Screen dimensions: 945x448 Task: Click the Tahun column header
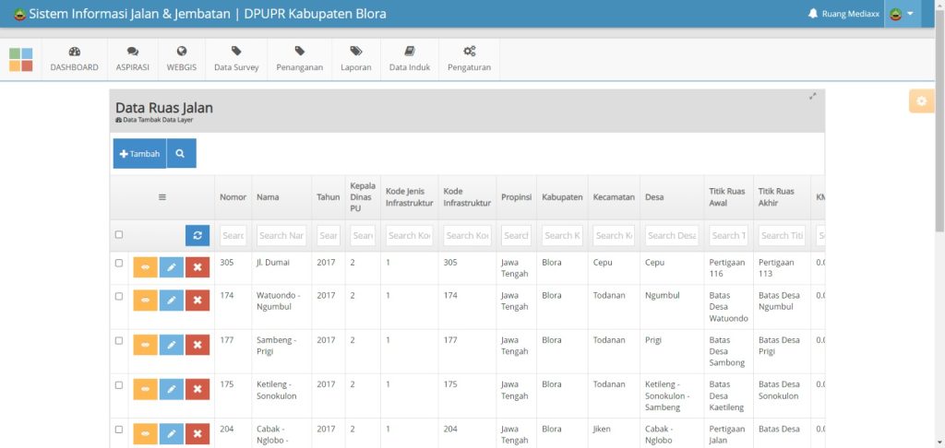[329, 197]
